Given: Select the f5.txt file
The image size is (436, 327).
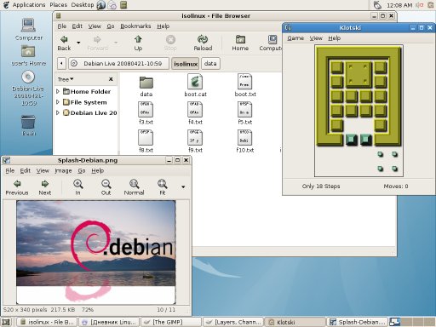Looking at the screenshot, I should click(245, 113).
